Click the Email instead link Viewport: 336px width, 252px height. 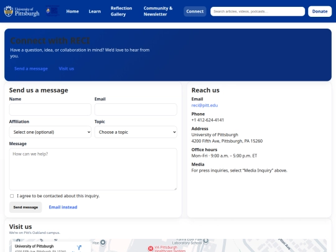pos(63,207)
